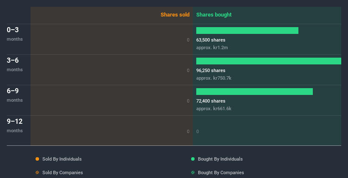Click the orange Sold By Individuals dot

coord(37,159)
